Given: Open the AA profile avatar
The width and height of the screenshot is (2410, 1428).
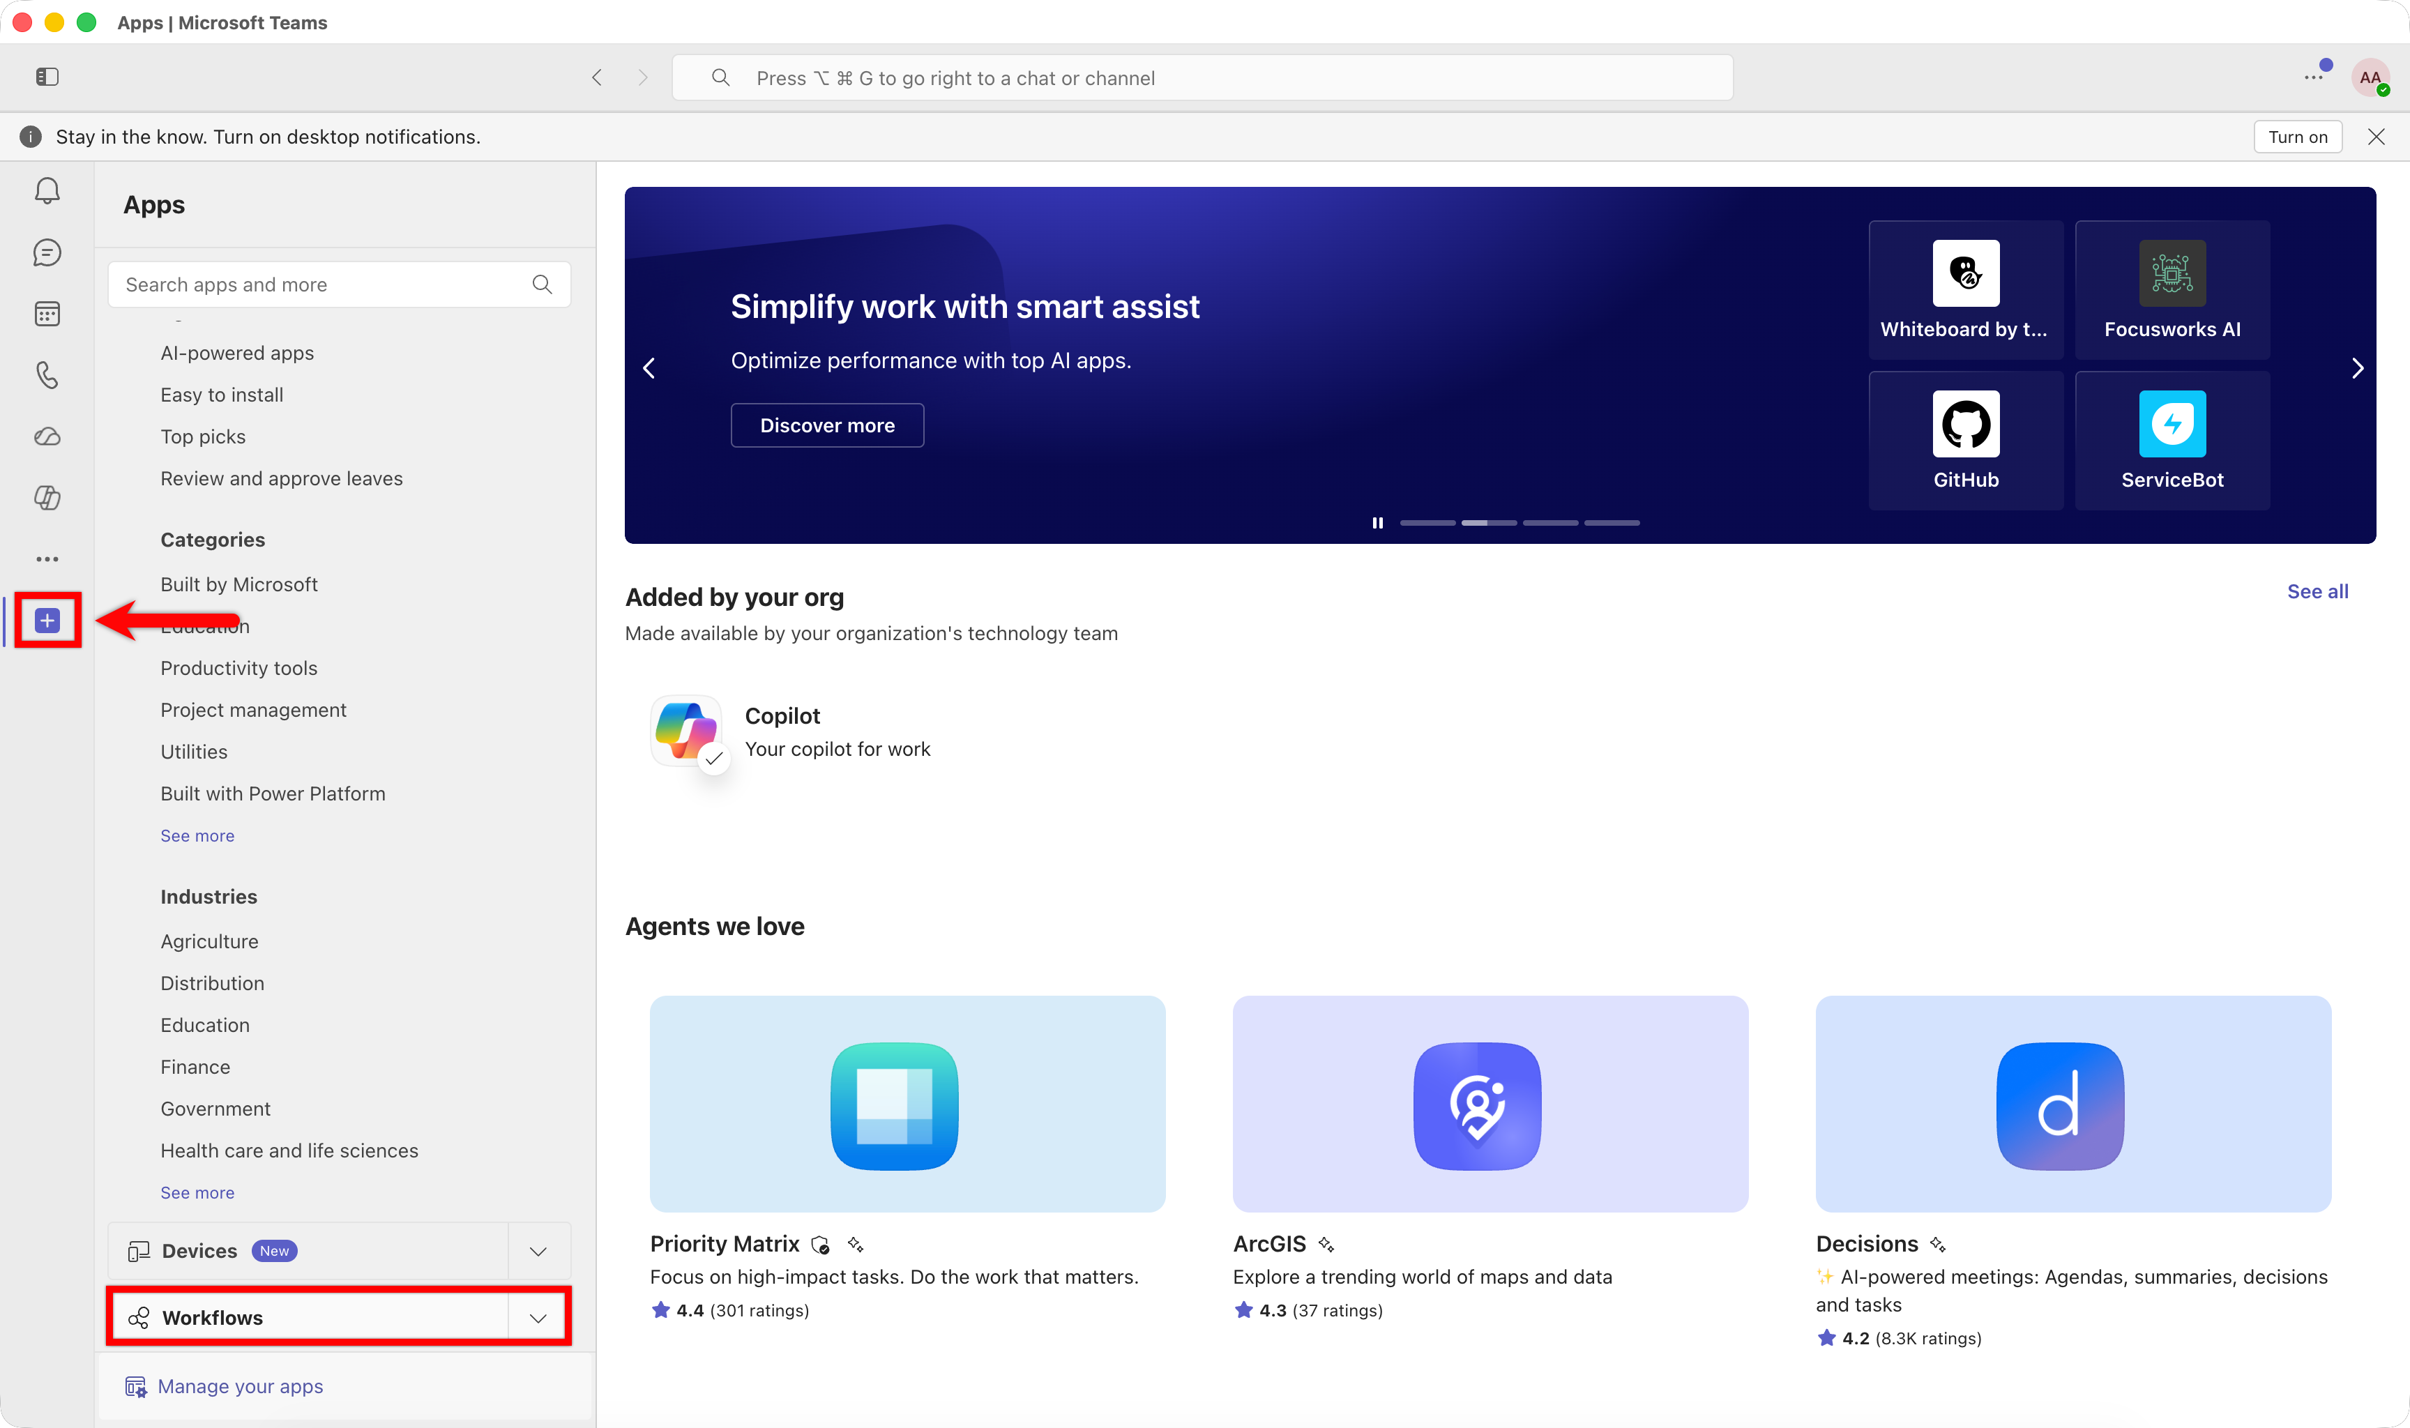Looking at the screenshot, I should click(2370, 78).
